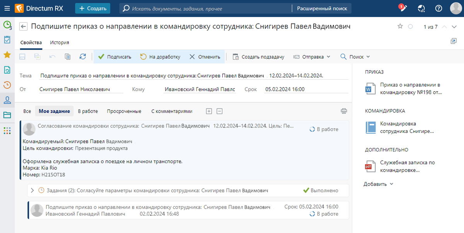Print the task list via the printer icon
The width and height of the screenshot is (464, 233).
coord(344,111)
